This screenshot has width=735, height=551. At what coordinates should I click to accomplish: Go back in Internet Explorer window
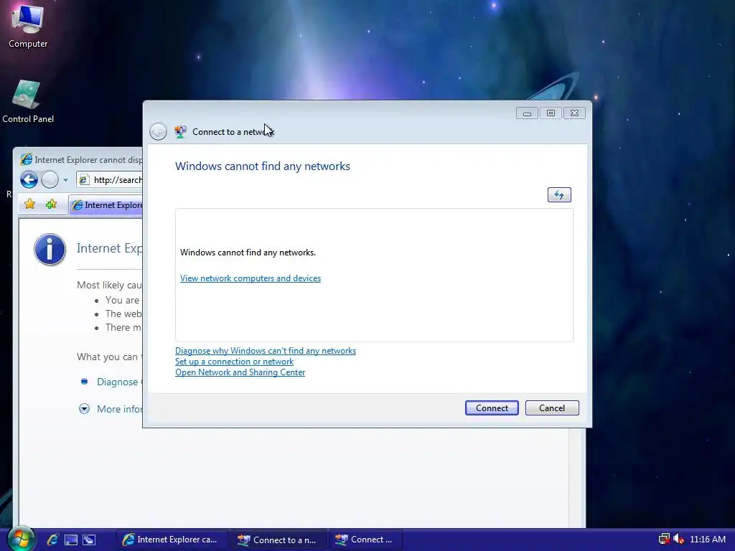[x=29, y=179]
